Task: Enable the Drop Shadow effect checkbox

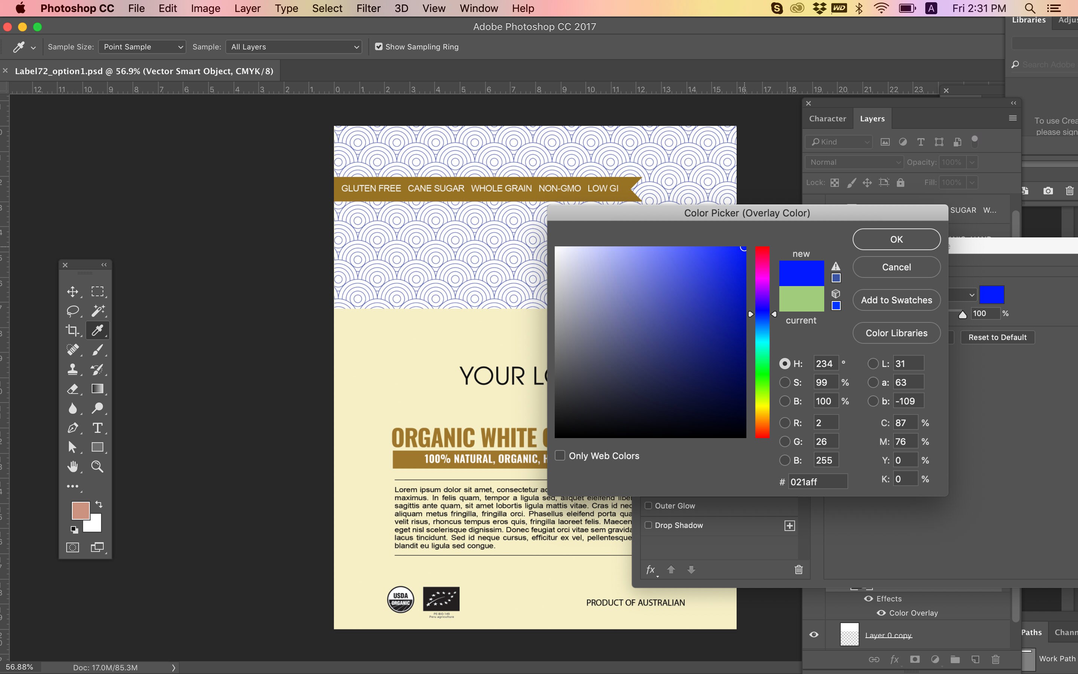Action: tap(649, 525)
